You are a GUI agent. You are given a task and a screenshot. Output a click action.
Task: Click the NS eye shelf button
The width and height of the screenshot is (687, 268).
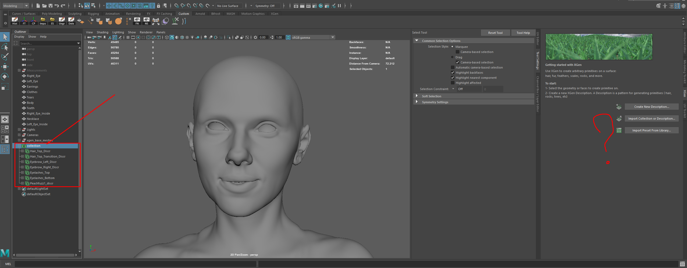point(147,21)
